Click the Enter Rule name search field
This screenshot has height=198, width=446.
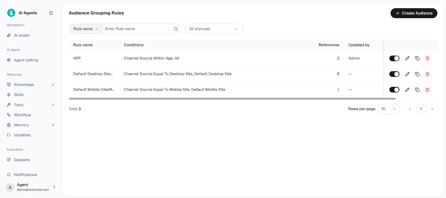point(138,29)
